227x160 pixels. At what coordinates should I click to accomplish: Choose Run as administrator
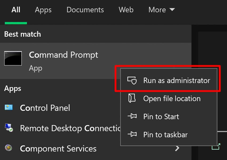click(177, 80)
